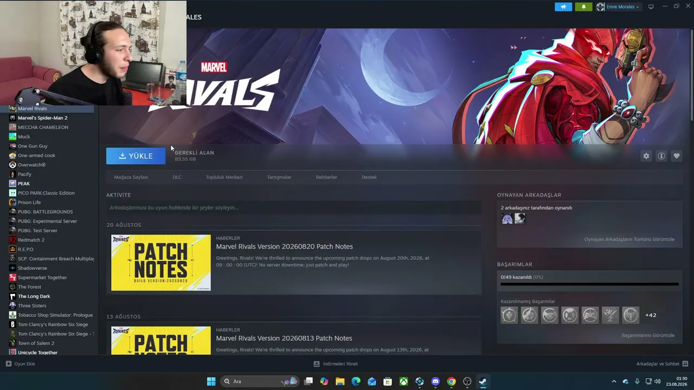
Task: Click the Overwatch® icon in library list
Action: click(x=12, y=165)
